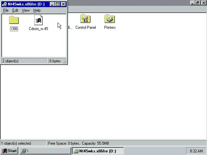
Task: Click the Start button
Action: [x=9, y=151]
